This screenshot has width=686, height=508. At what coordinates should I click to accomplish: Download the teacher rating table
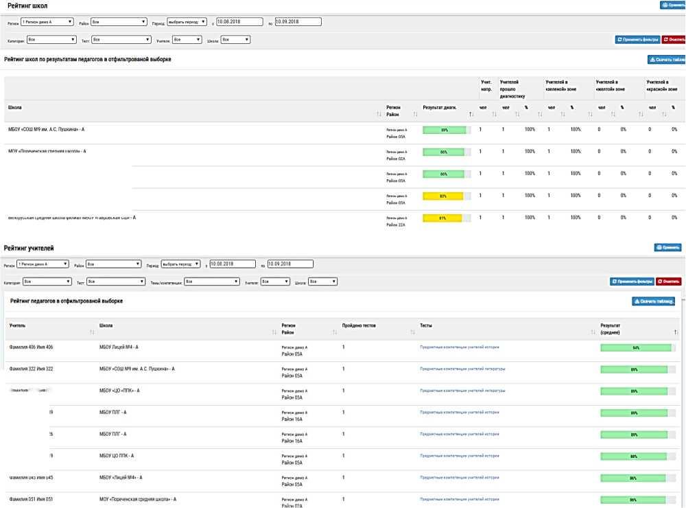point(653,301)
